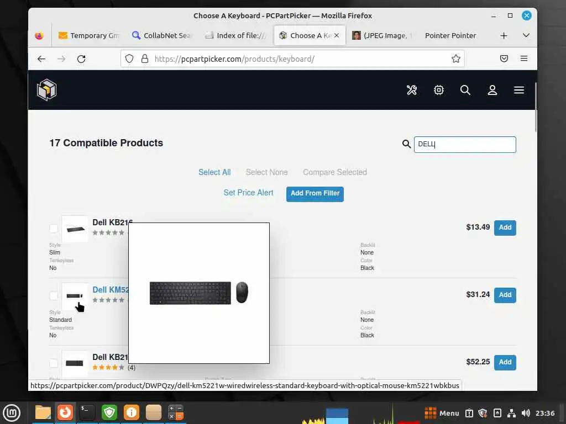Open Firefox View icon in tab bar
Screen dimensions: 566x424
tap(39, 36)
